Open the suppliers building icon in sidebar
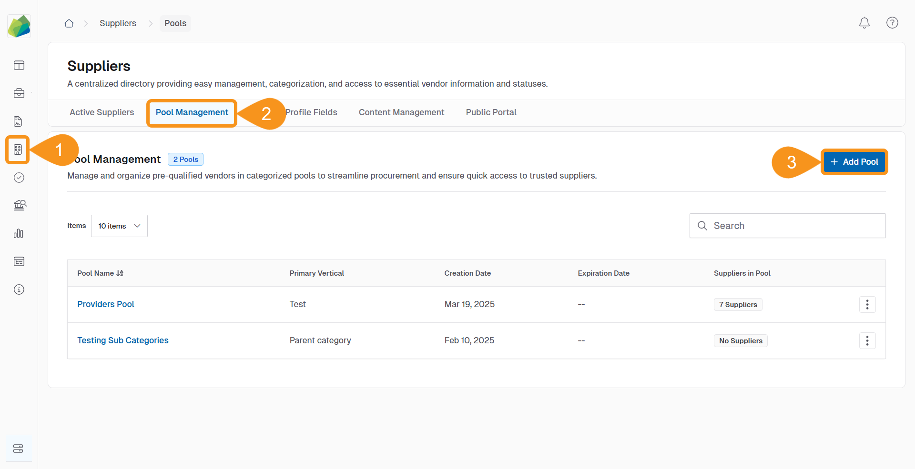 (x=18, y=150)
